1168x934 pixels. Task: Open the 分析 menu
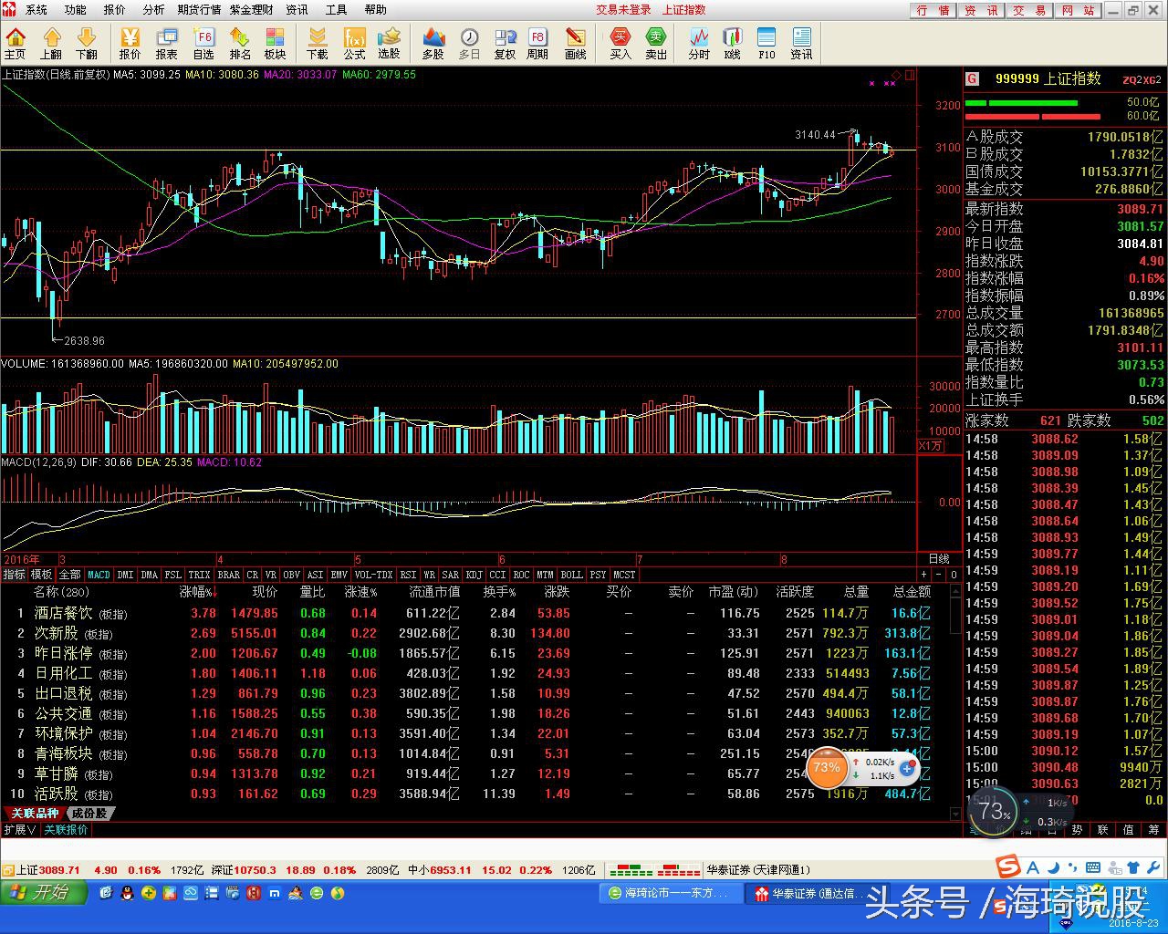[153, 10]
